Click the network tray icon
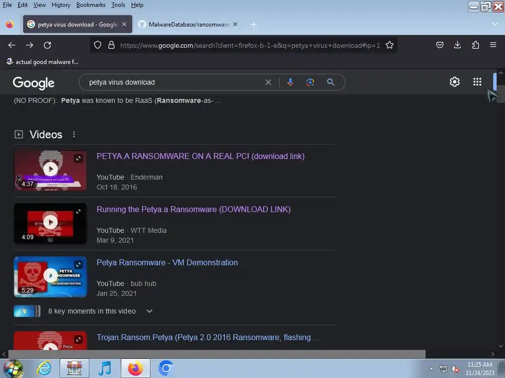This screenshot has height=378, width=505. 443,369
